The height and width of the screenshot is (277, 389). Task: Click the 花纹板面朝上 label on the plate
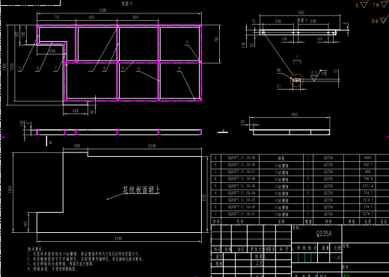(141, 190)
